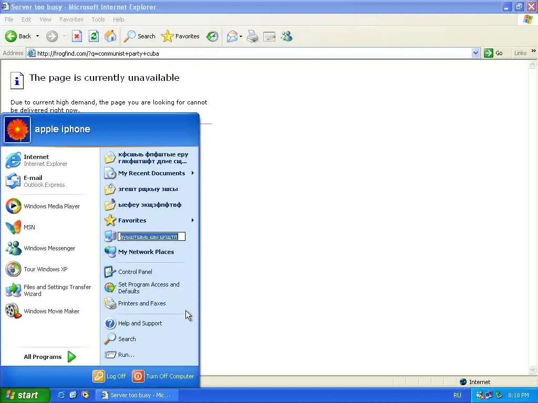Screen dimensions: 538x403
Task: Click page scrollbar up arrow
Action: [533, 64]
